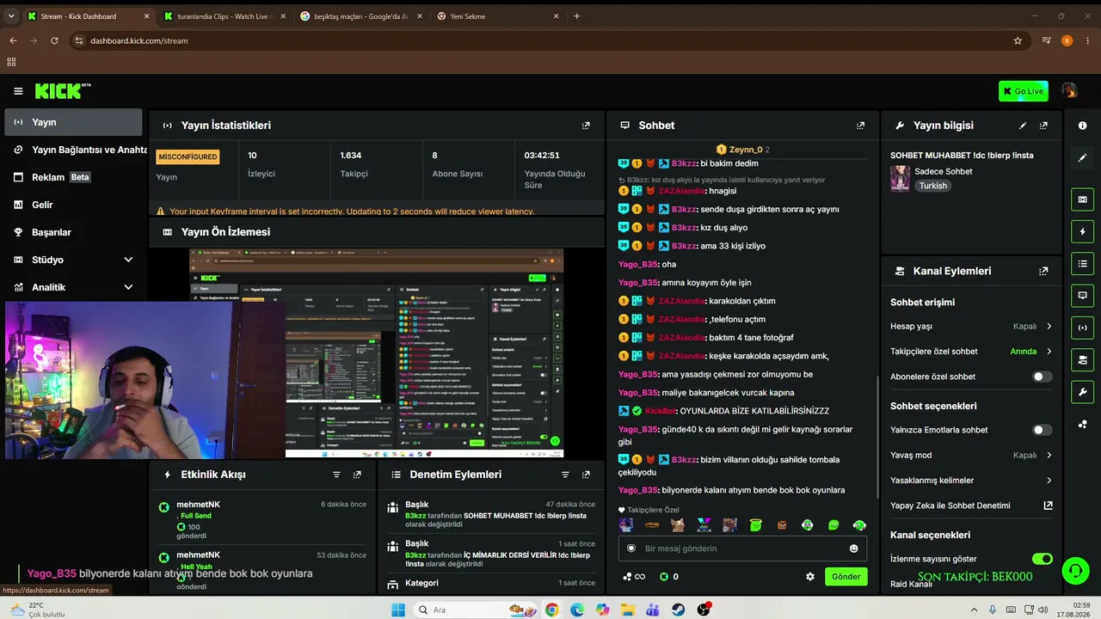Click the KickBot username in chat

[661, 411]
